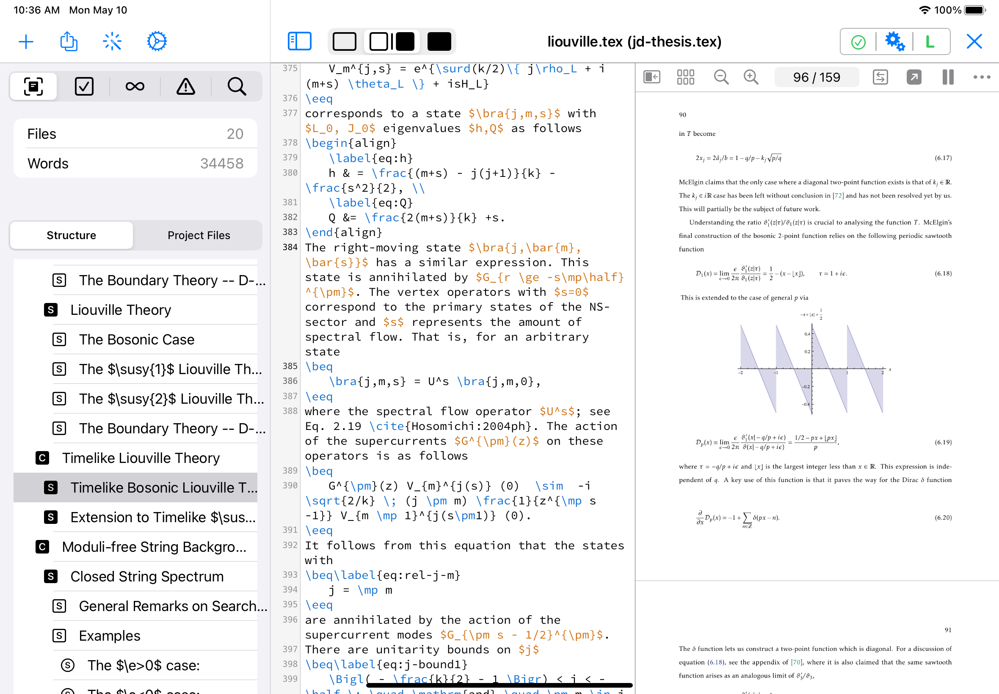Click the snapshot/capture icon in editor
Screen dimensions: 999x694
pos(34,85)
